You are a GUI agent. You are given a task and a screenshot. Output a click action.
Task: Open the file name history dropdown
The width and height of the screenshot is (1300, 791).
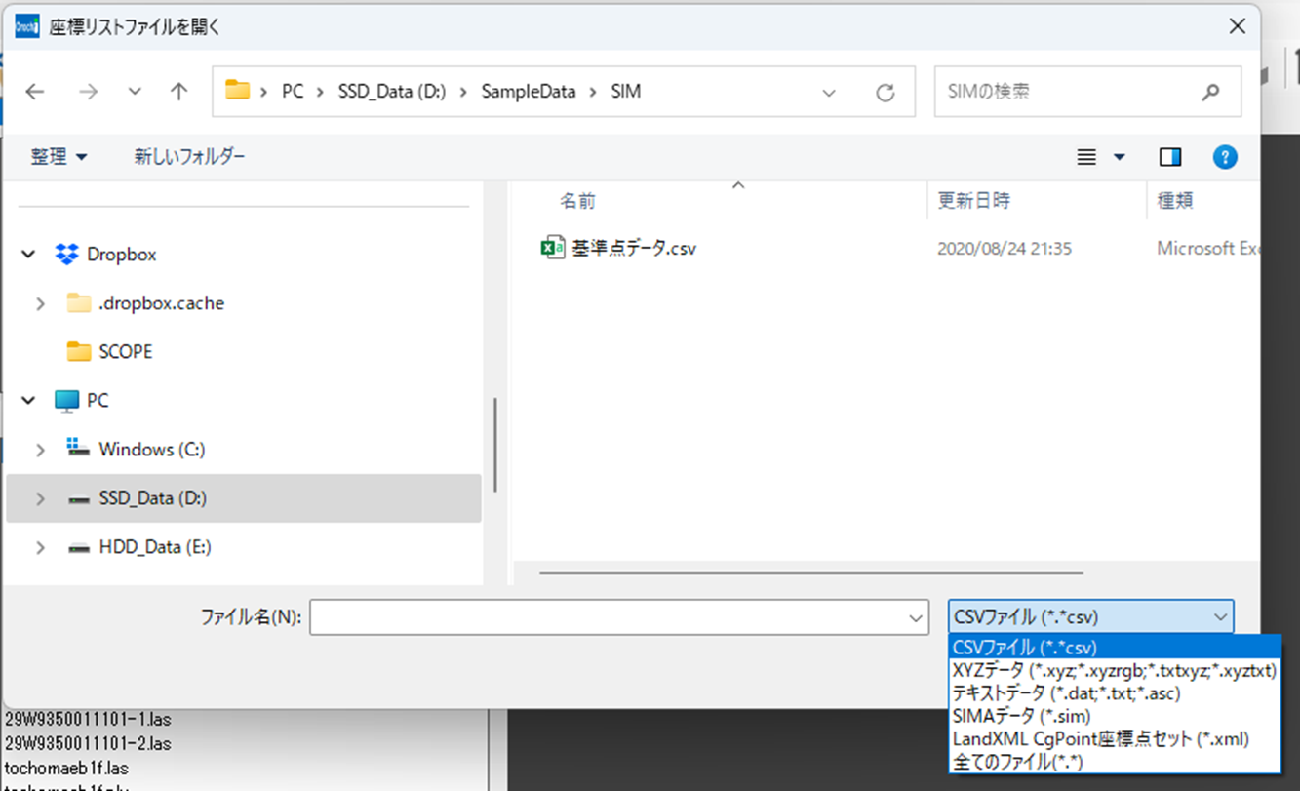click(x=917, y=617)
